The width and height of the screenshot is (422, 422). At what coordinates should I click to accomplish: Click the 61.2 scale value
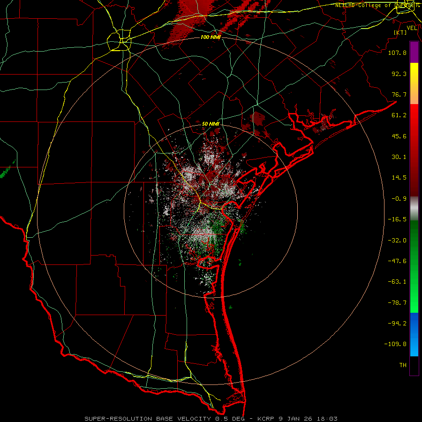399,115
